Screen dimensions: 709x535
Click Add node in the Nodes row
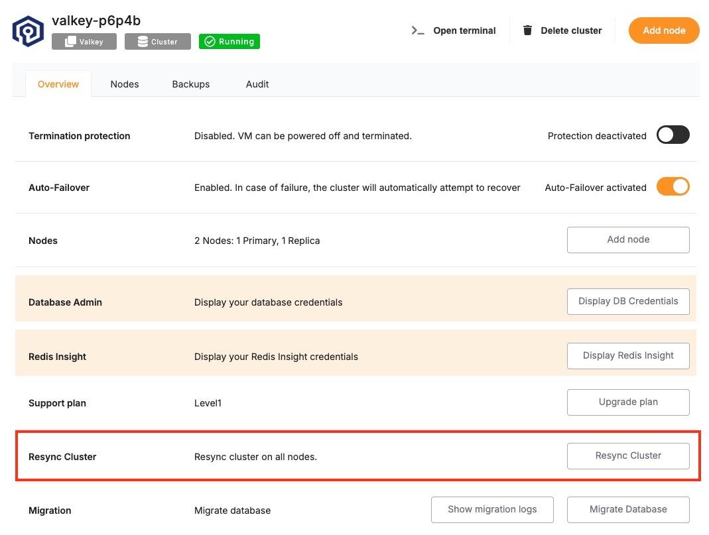click(x=628, y=240)
